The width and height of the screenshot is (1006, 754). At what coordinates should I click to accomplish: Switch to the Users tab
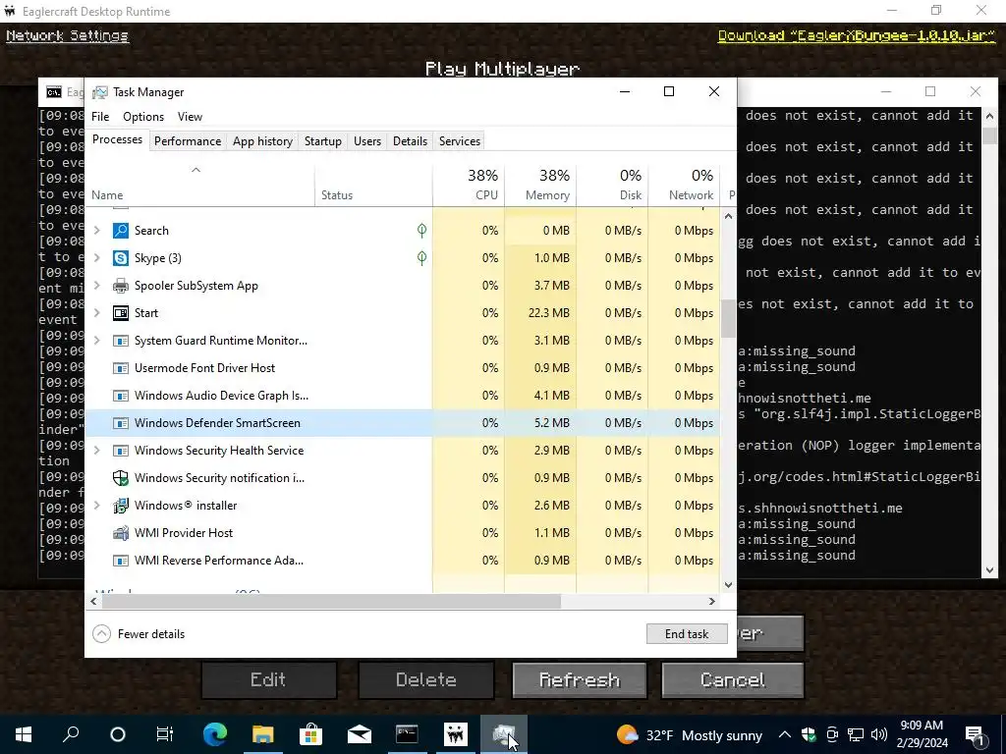(x=367, y=141)
